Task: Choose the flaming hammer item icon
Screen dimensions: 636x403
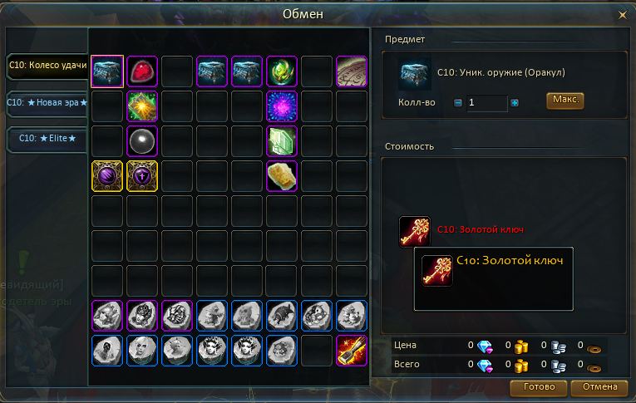Action: pyautogui.click(x=352, y=351)
